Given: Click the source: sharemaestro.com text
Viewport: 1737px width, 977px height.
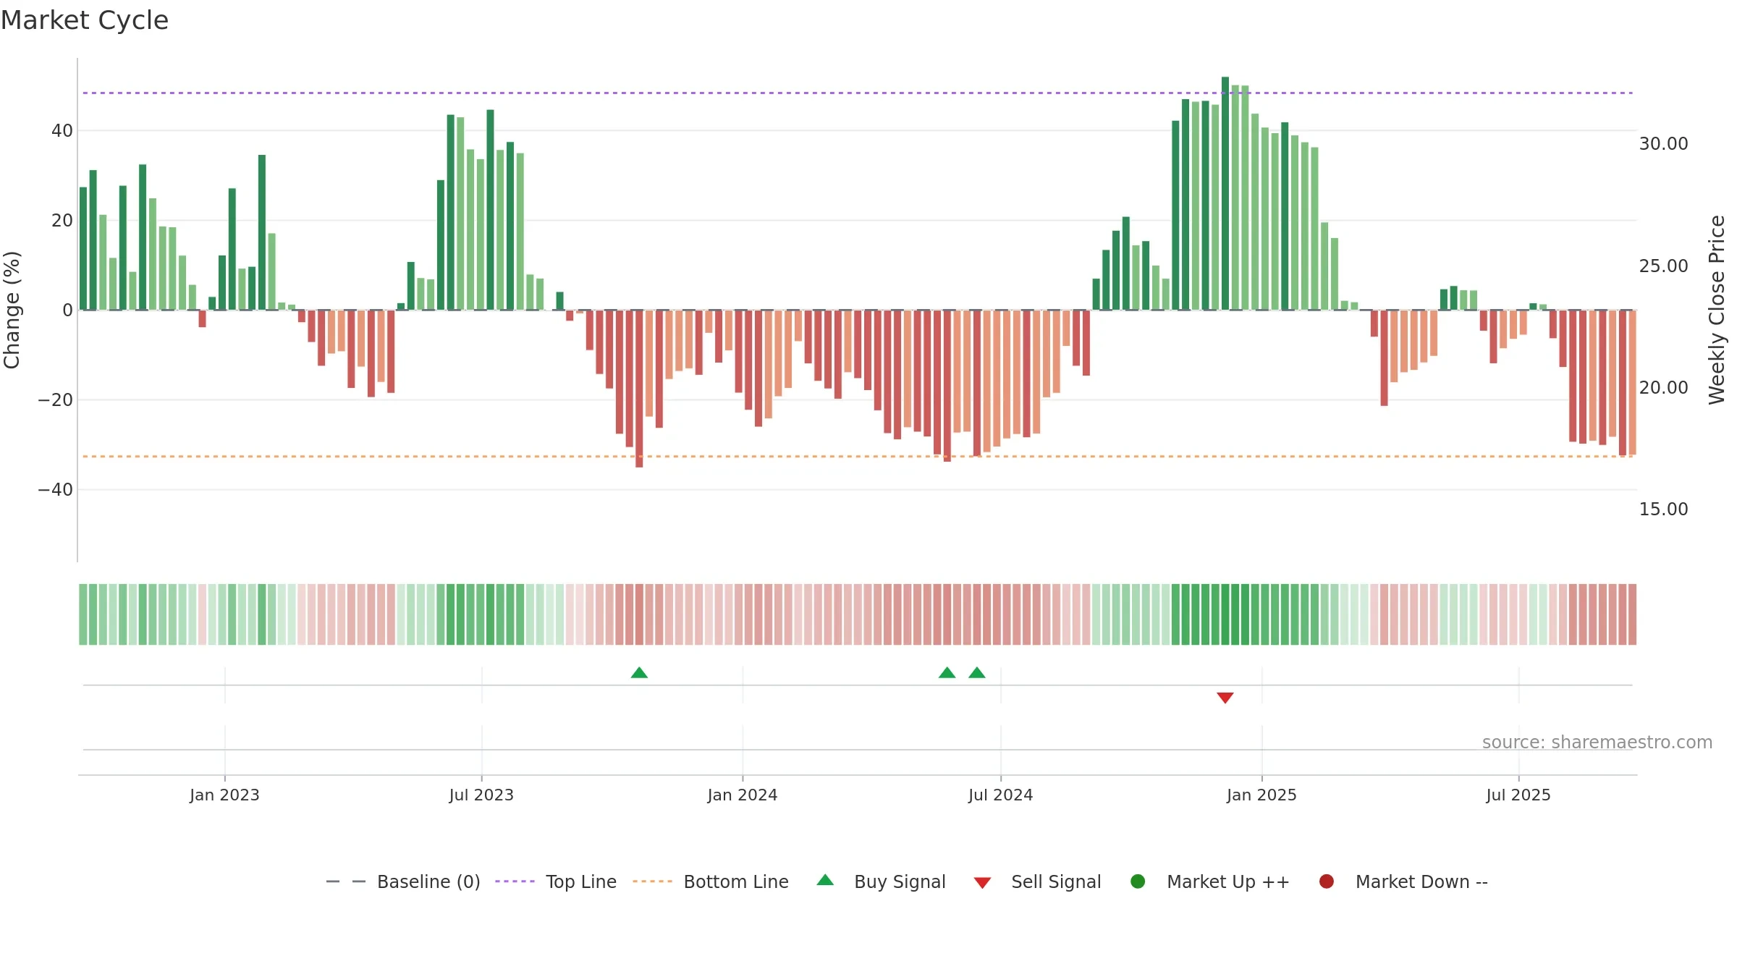Looking at the screenshot, I should click(1597, 743).
